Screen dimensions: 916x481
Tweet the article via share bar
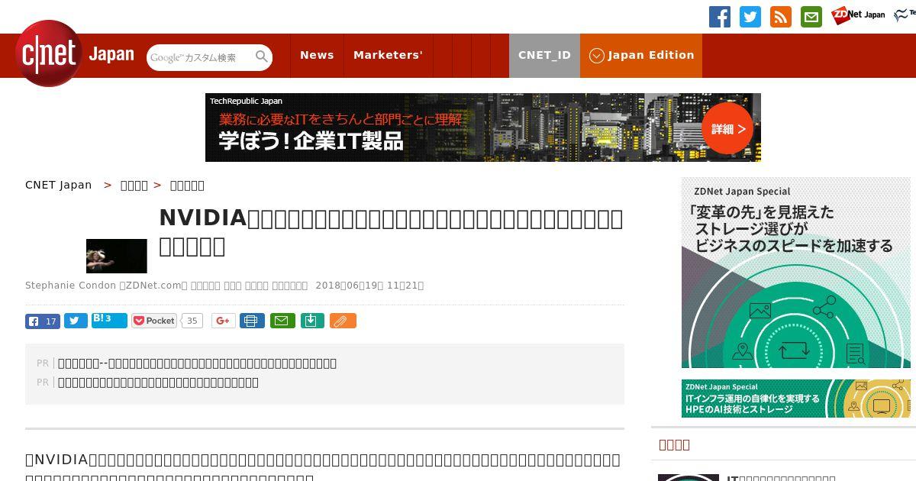76,321
